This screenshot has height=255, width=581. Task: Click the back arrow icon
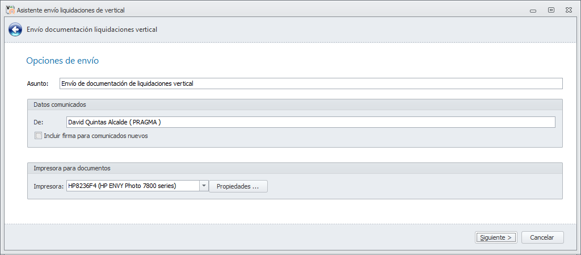coord(15,30)
